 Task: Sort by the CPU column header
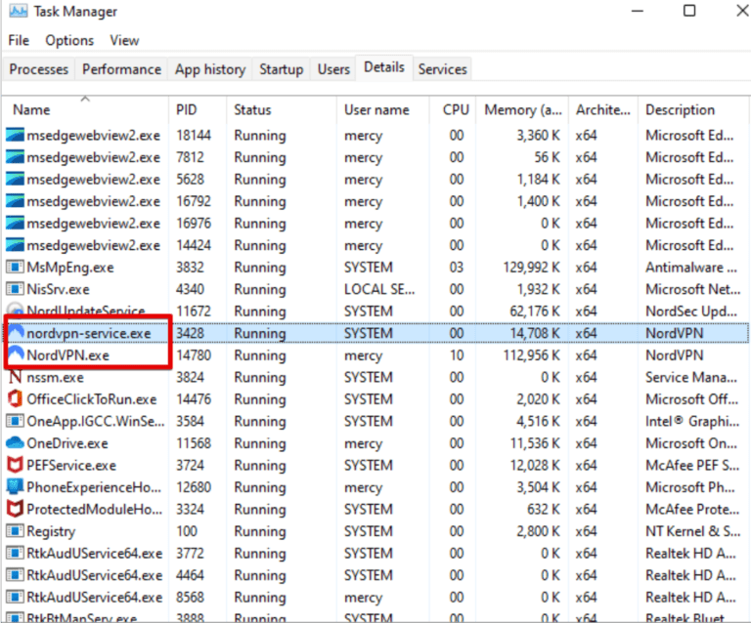(x=456, y=110)
